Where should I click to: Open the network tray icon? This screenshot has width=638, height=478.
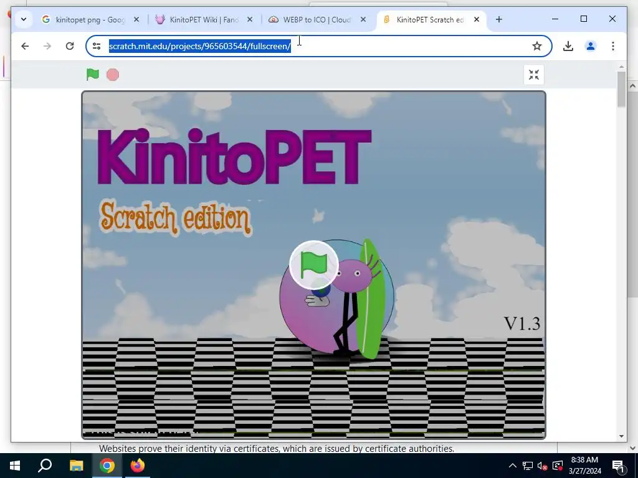(x=527, y=466)
